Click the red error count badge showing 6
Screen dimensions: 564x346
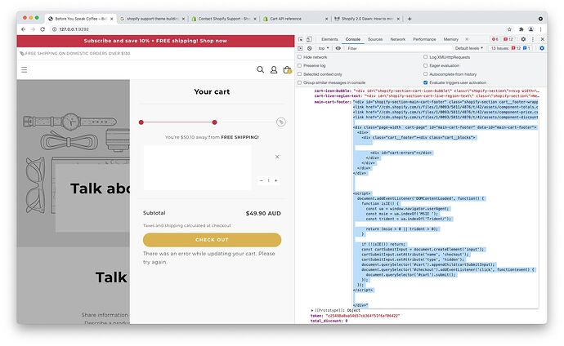(x=495, y=39)
